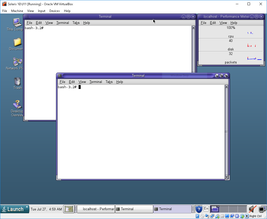Open VirtualBox View menu
The image size is (267, 219).
30,11
